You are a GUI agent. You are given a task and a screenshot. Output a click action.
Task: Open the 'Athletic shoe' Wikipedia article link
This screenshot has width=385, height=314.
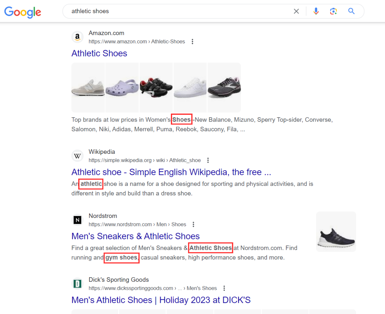tap(171, 172)
